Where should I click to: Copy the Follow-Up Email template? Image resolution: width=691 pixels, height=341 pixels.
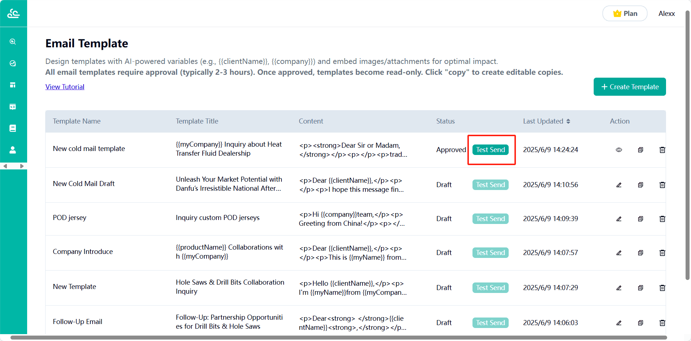point(641,323)
